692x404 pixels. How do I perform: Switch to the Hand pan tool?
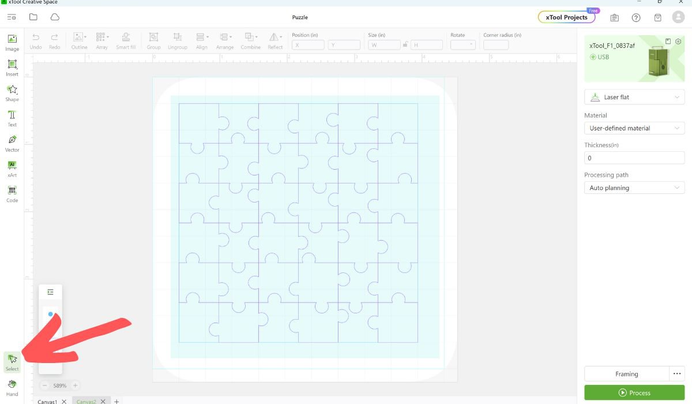click(x=12, y=387)
